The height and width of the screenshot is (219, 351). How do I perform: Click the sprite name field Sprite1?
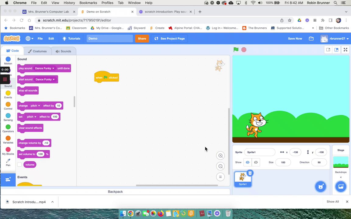pyautogui.click(x=260, y=152)
